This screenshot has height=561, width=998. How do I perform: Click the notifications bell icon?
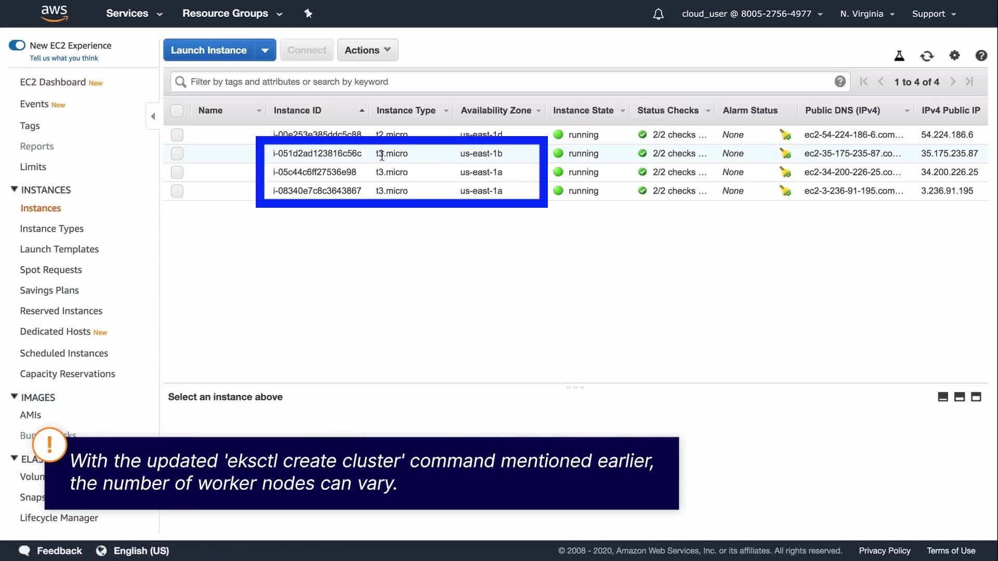(x=658, y=14)
